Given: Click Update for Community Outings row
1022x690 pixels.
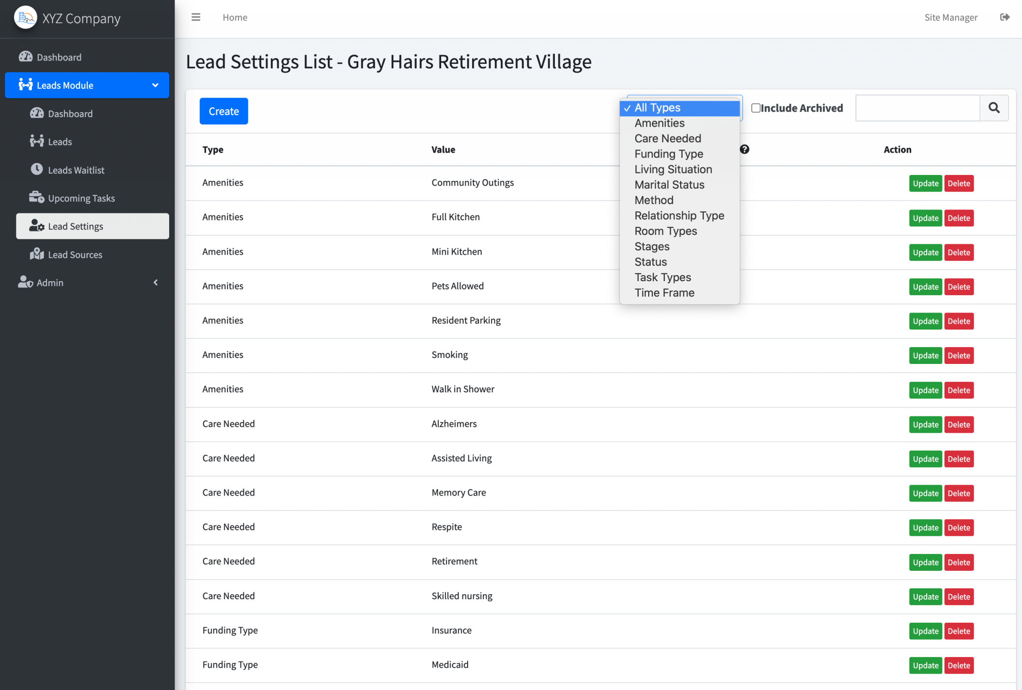Looking at the screenshot, I should coord(925,183).
